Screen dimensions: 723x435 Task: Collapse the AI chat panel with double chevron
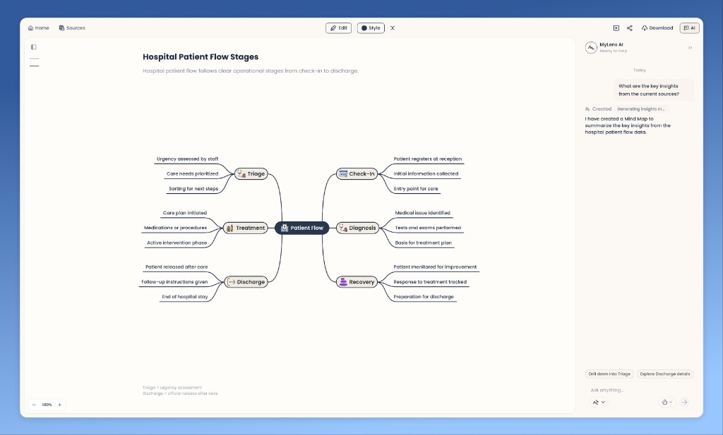tap(690, 49)
